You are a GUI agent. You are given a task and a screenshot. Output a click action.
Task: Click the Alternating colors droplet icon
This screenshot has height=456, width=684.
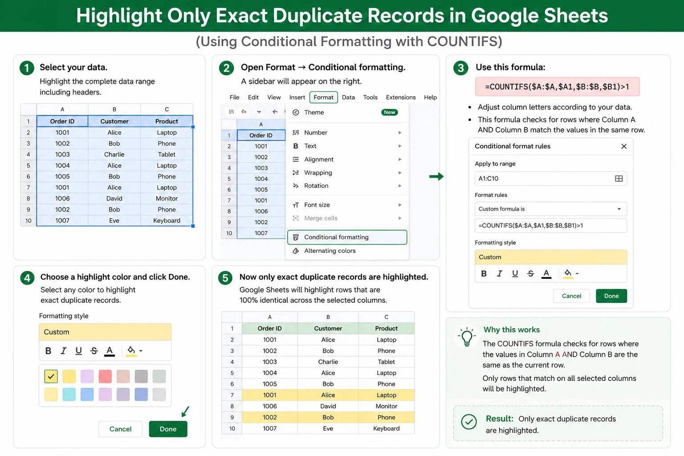[296, 251]
